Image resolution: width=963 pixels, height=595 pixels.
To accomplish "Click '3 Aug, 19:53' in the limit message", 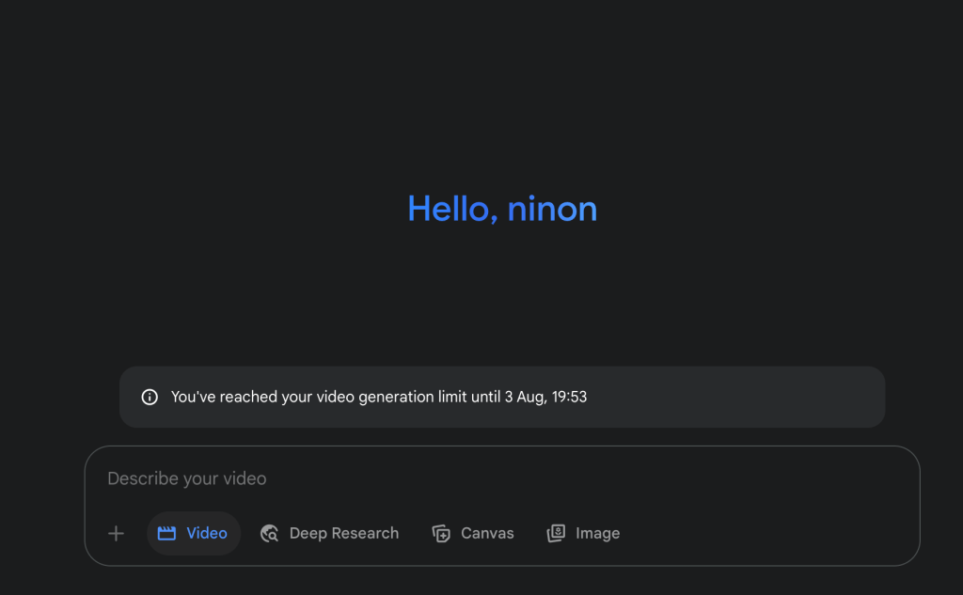I will pos(545,397).
